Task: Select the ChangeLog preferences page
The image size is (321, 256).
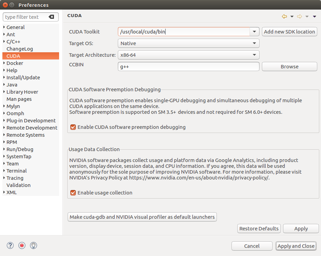Action: pyautogui.click(x=20, y=49)
